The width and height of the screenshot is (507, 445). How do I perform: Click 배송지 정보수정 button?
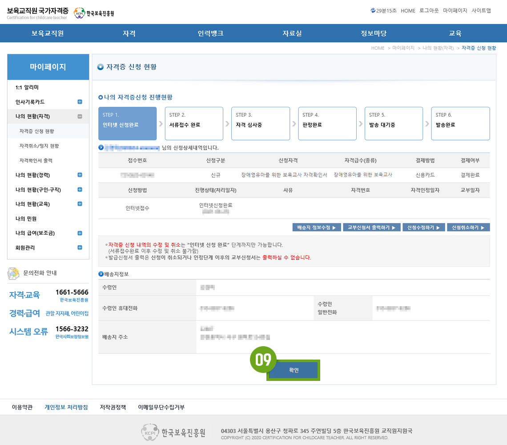coord(317,227)
